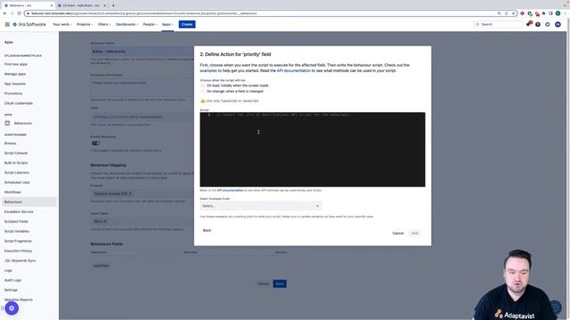The height and width of the screenshot is (320, 570).
Task: Click inside the Script code editor
Action: coord(313,149)
